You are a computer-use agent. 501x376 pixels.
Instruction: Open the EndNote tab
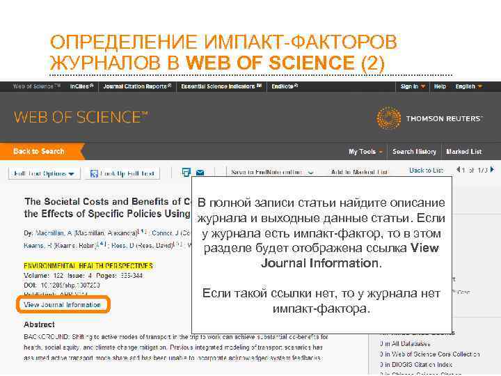(285, 86)
